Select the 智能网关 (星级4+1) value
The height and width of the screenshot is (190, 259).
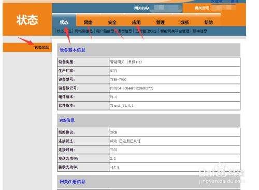pyautogui.click(x=126, y=62)
